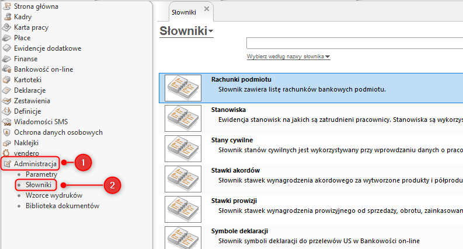Open Deklaracje in the sidebar
The height and width of the screenshot is (249, 463).
pos(30,90)
